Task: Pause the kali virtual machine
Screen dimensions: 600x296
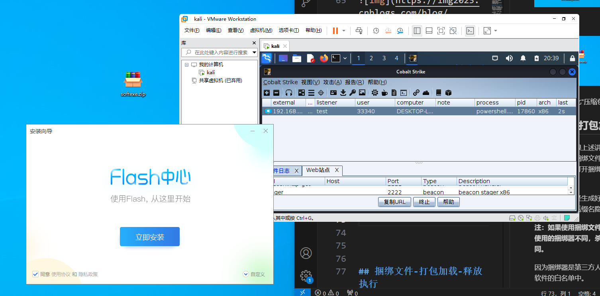Action: click(335, 31)
